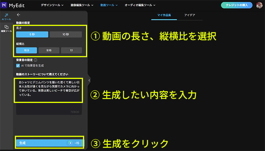This screenshot has height=151, width=265.
Task: Click the MyEdit logo icon
Action: pos(4,5)
